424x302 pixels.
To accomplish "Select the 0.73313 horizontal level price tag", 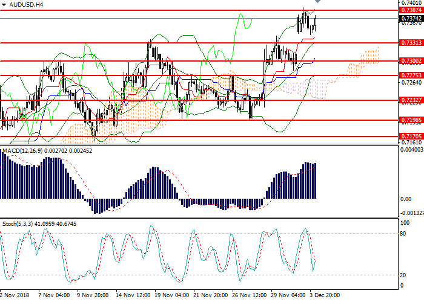I will [411, 43].
